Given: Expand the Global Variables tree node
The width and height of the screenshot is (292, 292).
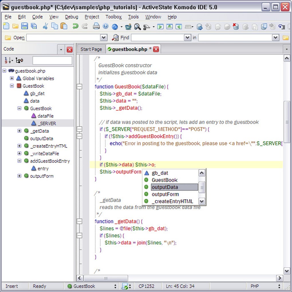Looking at the screenshot, I should [12, 78].
